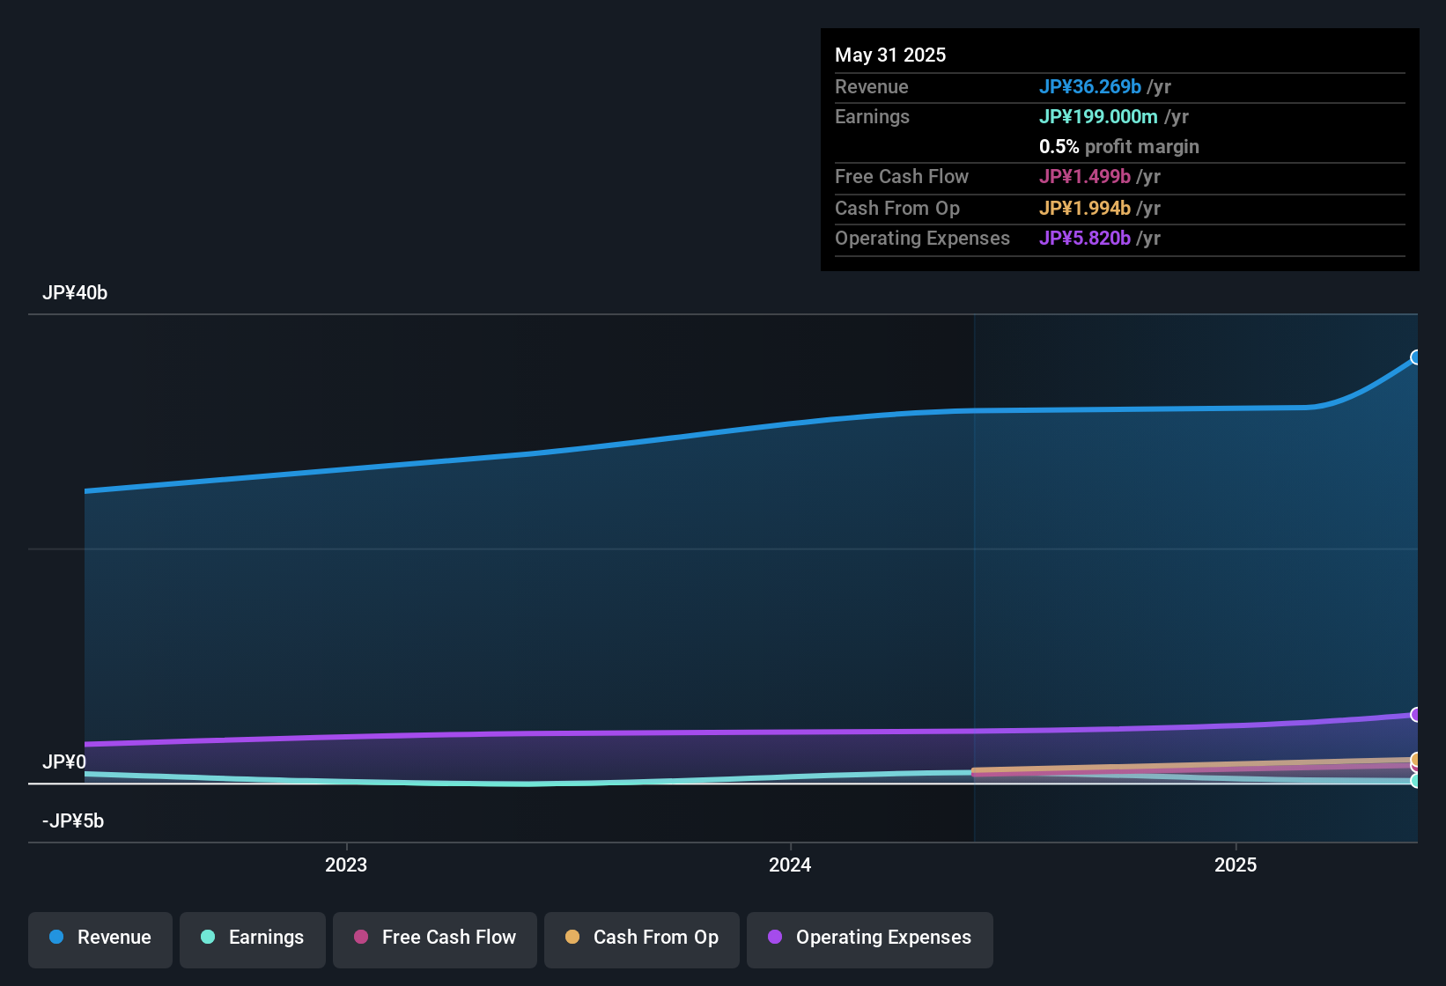Click the orange Cash From Op endpoint marker
This screenshot has height=986, width=1446.
click(1416, 759)
